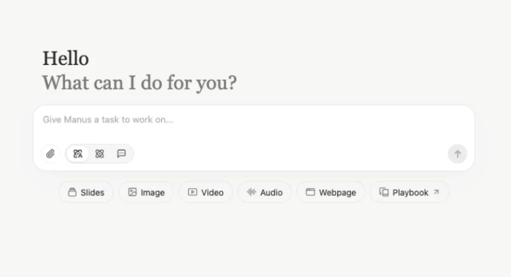Click the slides deck icon
511x277 pixels.
coord(72,192)
